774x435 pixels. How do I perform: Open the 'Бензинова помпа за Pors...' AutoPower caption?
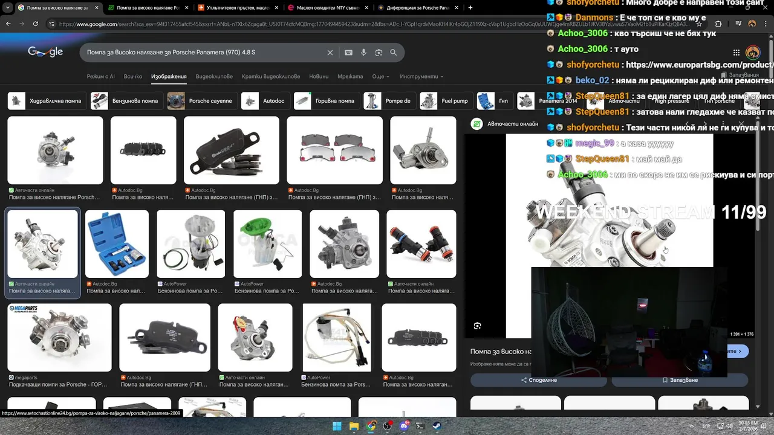coord(336,385)
